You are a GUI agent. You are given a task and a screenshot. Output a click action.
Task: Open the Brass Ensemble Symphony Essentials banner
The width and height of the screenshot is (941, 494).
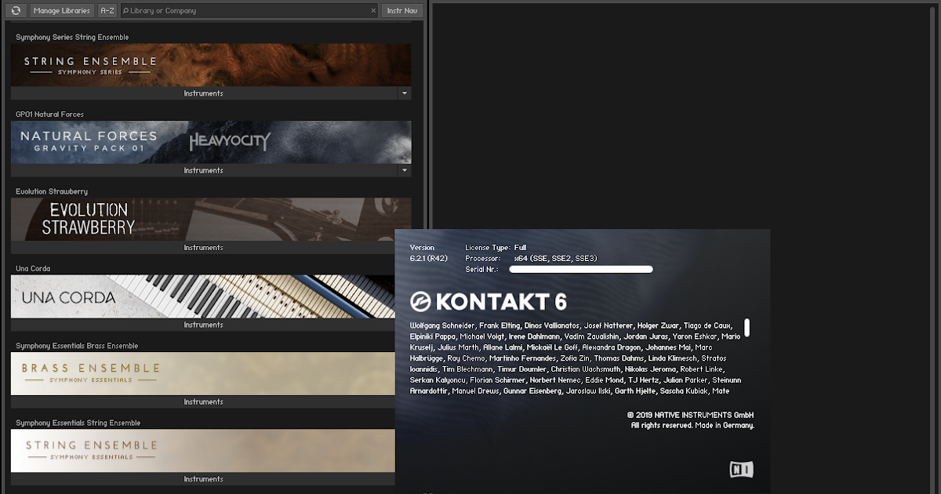[x=210, y=373]
